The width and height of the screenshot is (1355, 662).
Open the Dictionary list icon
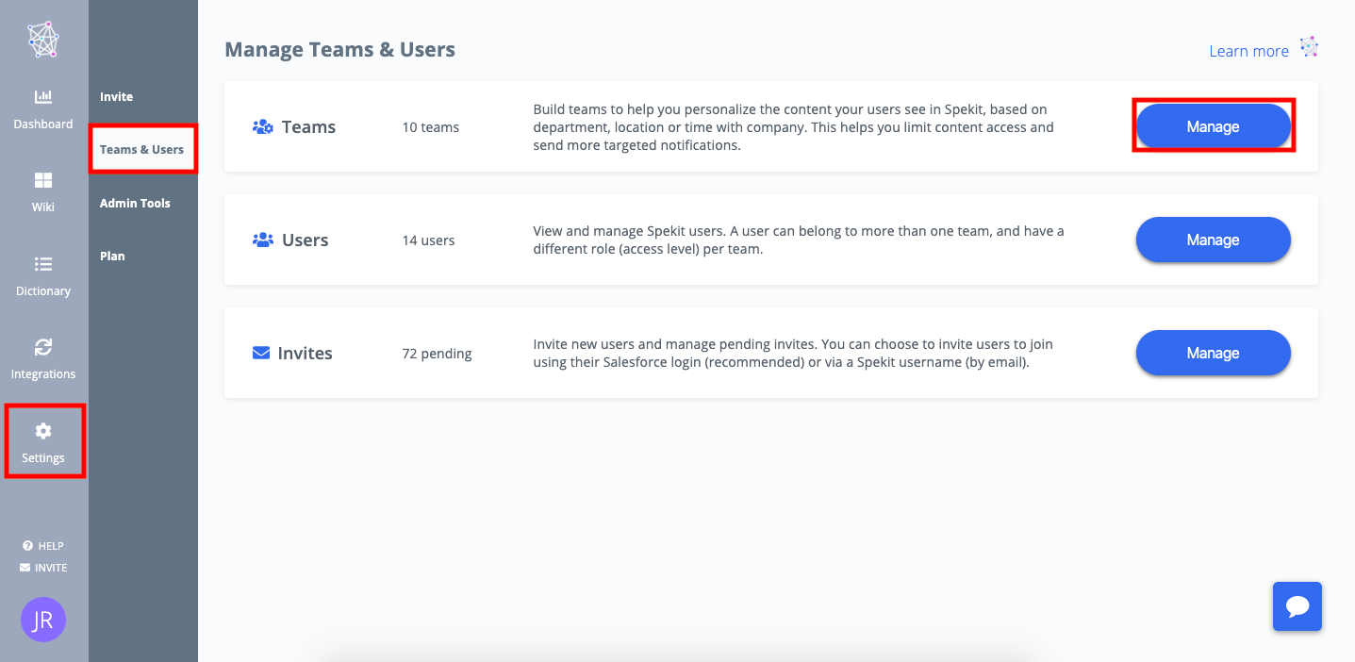click(x=43, y=264)
